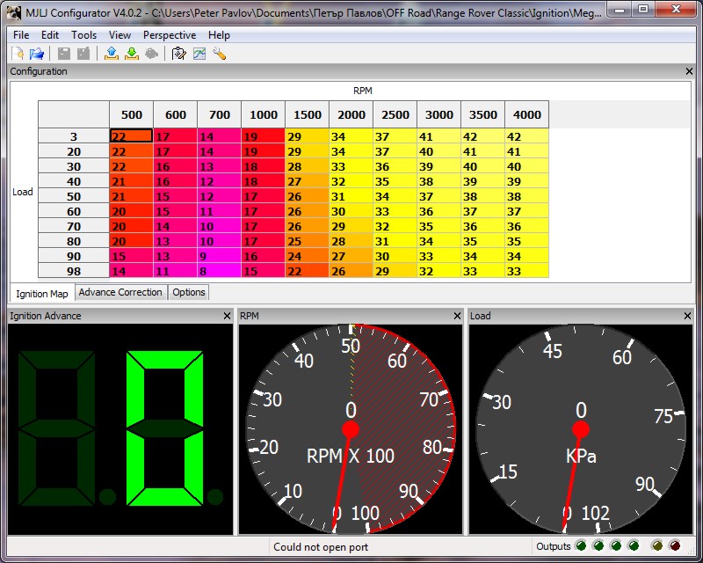703x563 pixels.
Task: Select the 4000 RPM column header
Action: point(527,114)
